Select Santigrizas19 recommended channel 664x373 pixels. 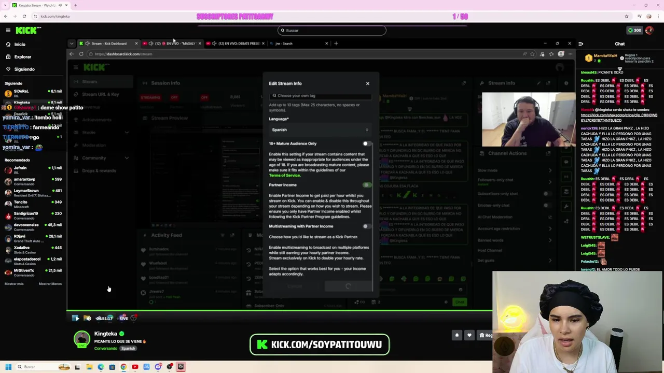(x=33, y=216)
